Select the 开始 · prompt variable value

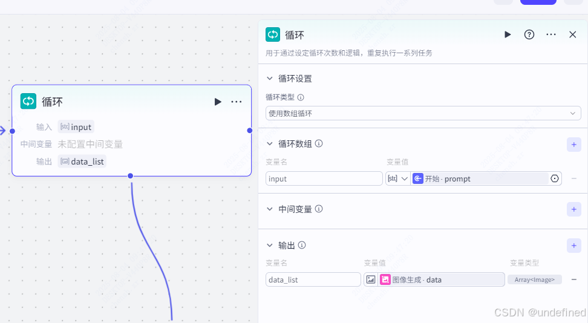(x=480, y=178)
